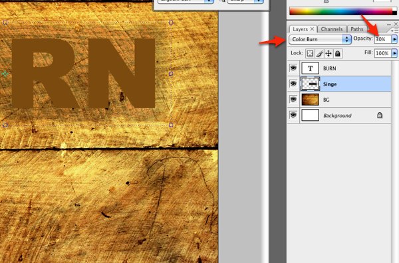399x263 pixels.
Task: Hide the BURN text layer
Action: pos(293,68)
